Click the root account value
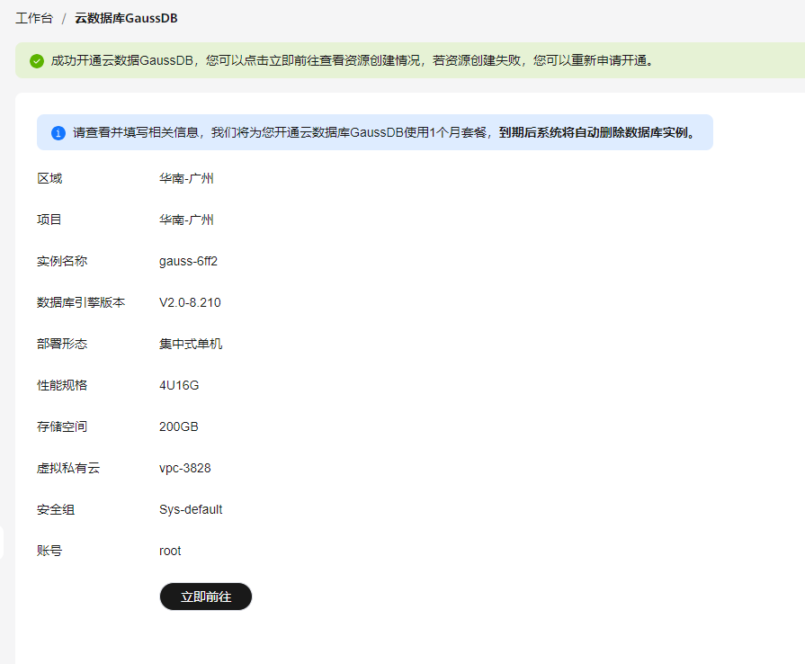Viewport: 805px width, 664px height. 170,551
